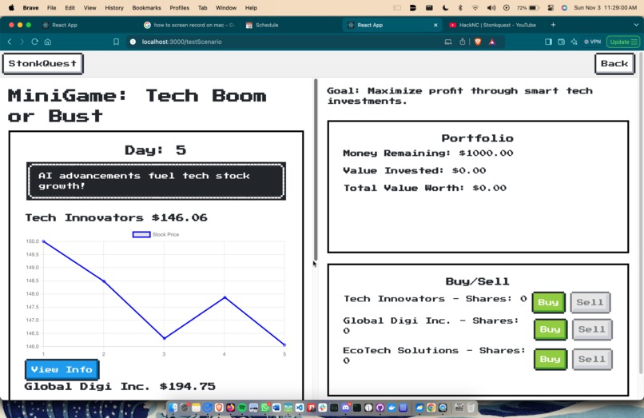The width and height of the screenshot is (644, 418).
Task: Bookmark this page
Action: coord(116,42)
